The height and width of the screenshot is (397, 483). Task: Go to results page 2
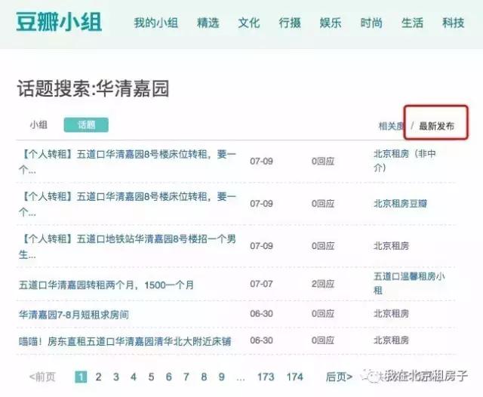point(98,377)
